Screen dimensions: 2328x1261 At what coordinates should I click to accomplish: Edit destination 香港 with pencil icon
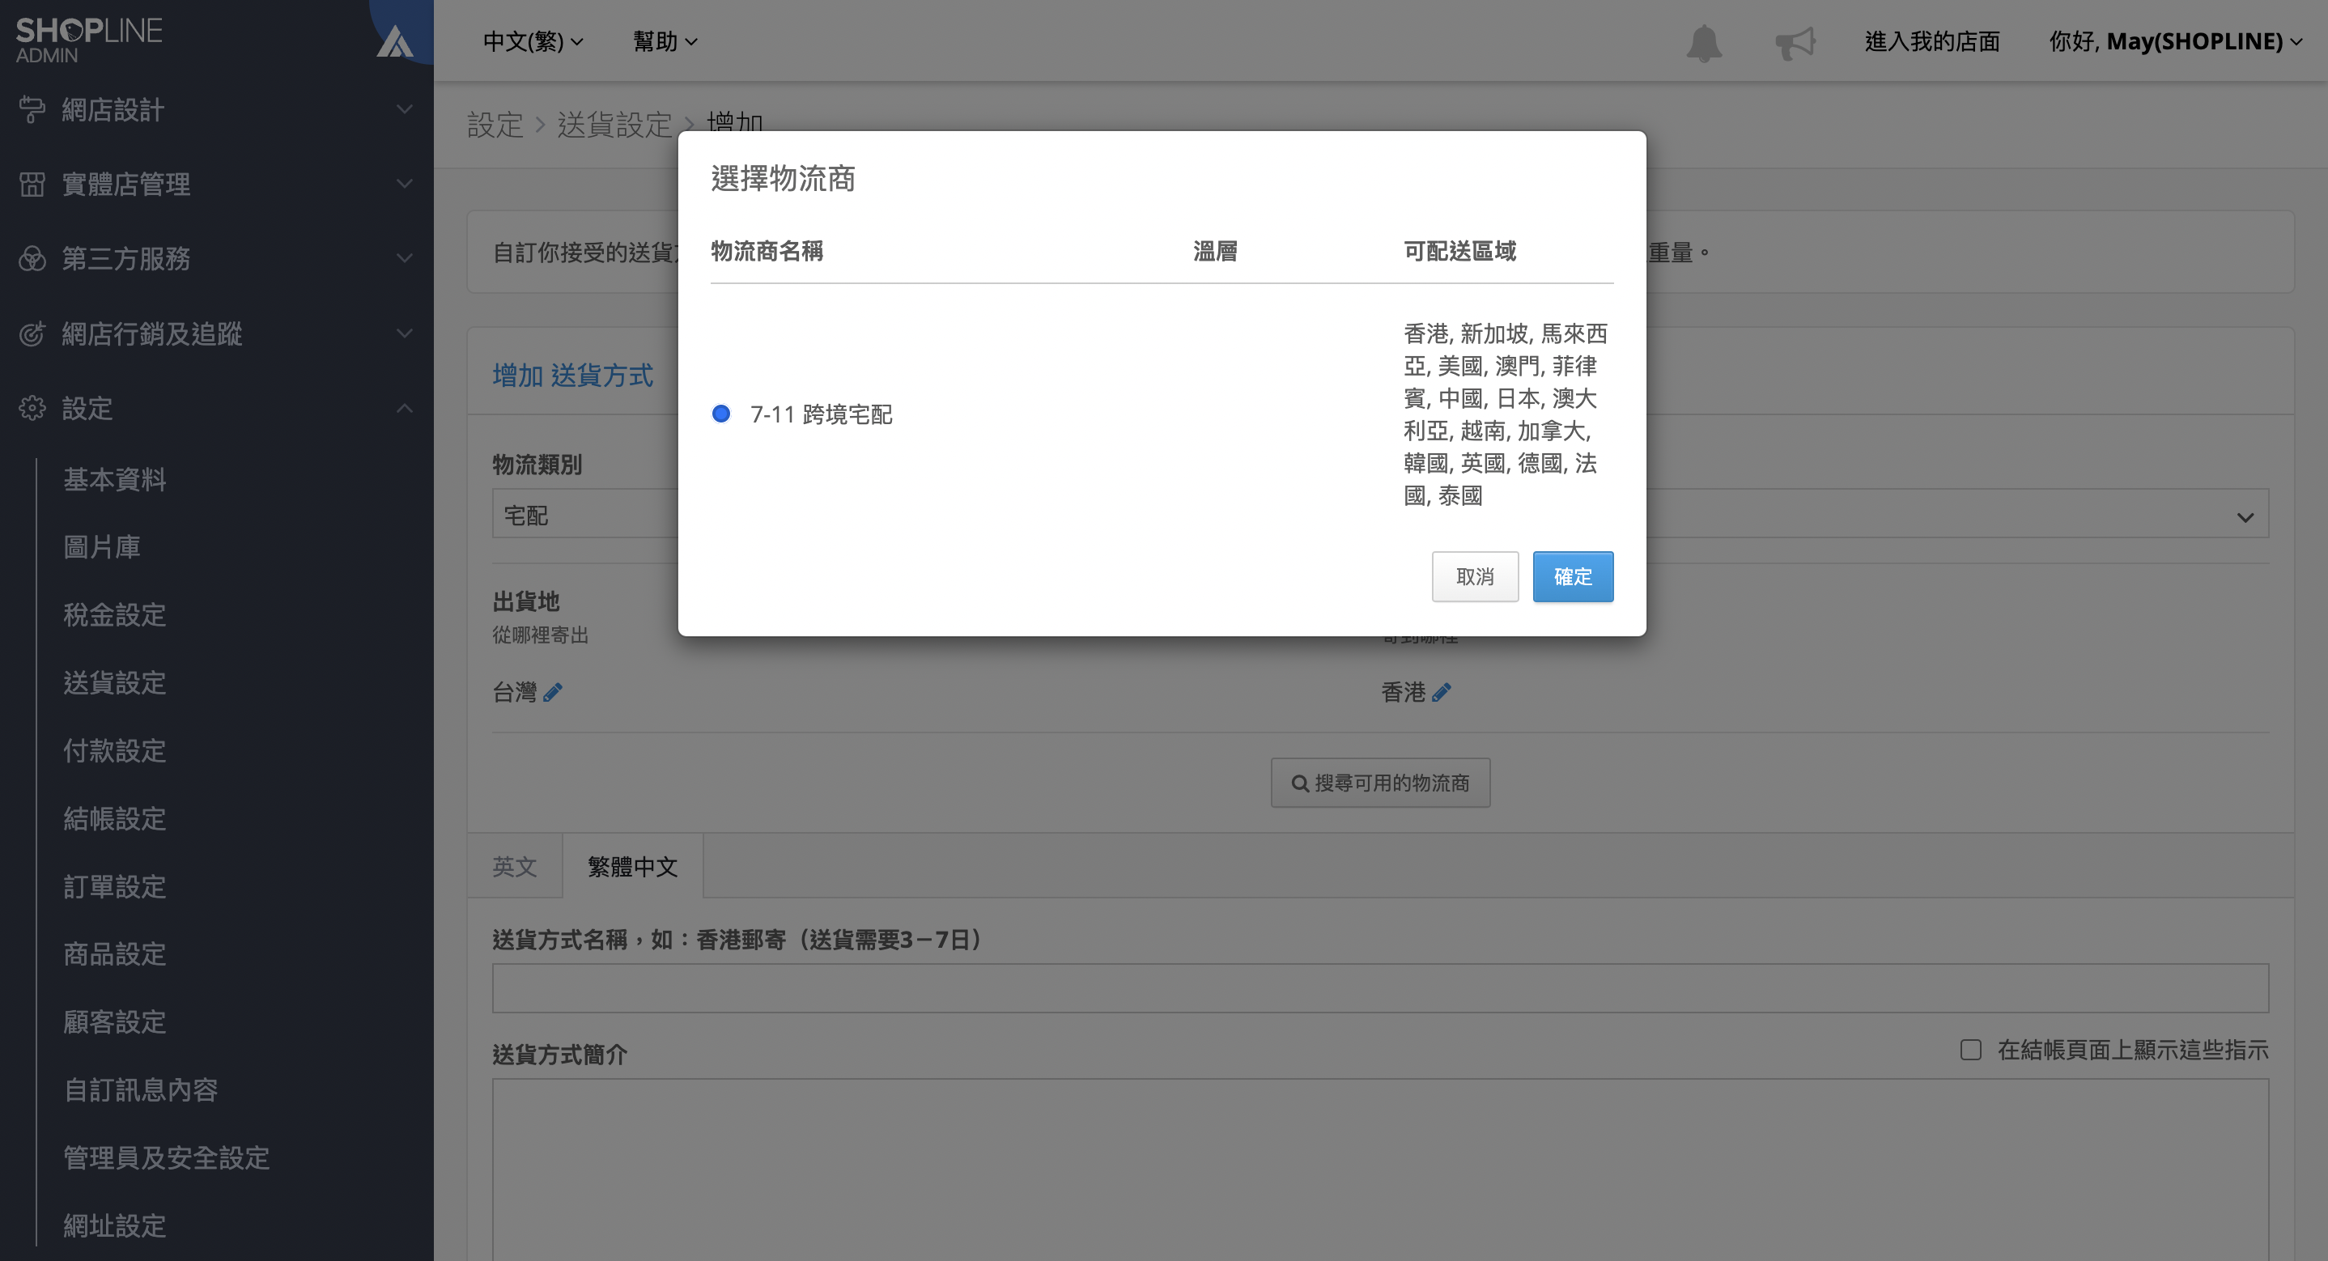pos(1442,693)
